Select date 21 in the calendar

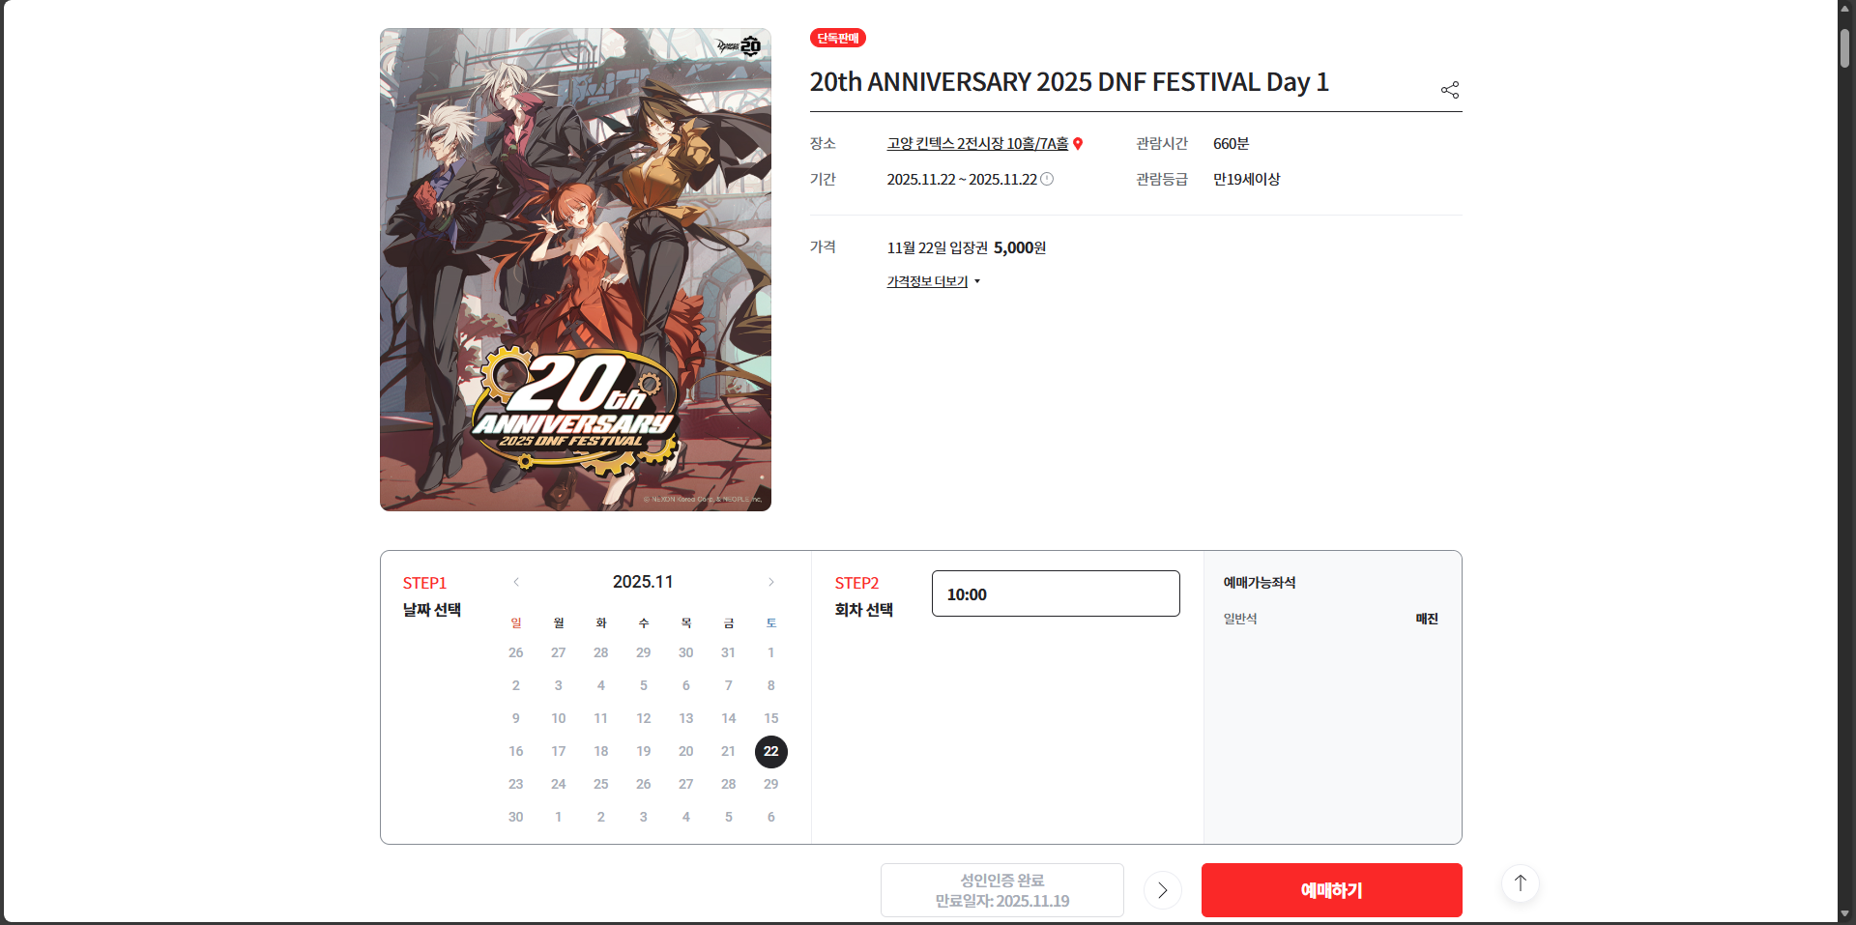728,751
